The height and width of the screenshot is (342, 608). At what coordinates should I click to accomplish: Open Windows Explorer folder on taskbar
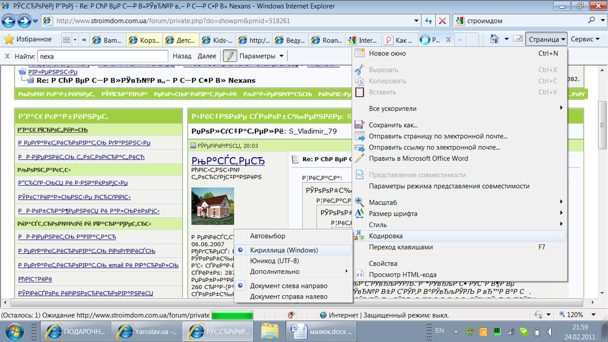(x=269, y=331)
